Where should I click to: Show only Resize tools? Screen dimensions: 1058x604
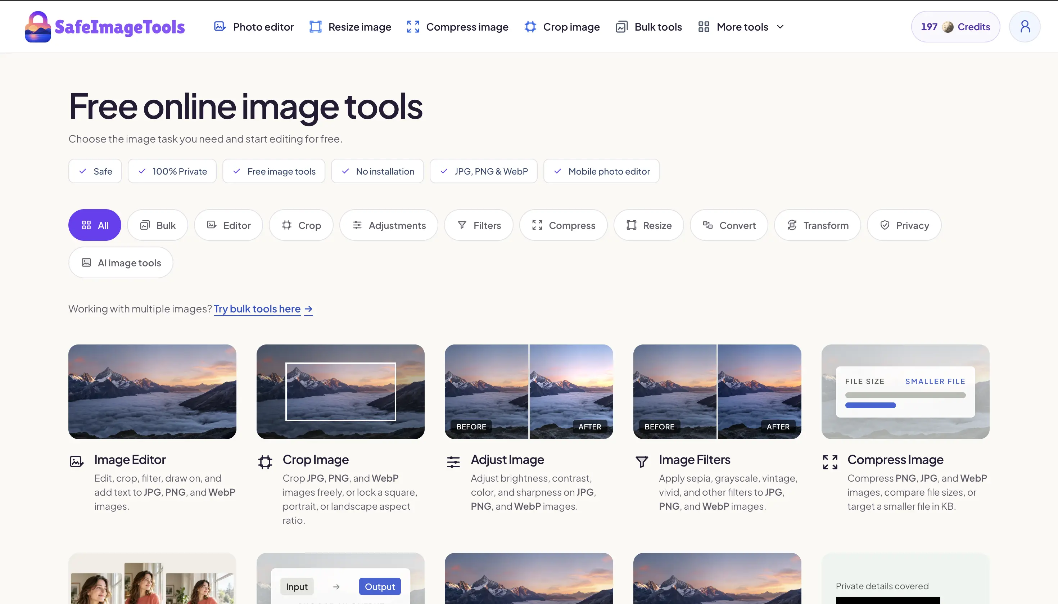coord(648,225)
